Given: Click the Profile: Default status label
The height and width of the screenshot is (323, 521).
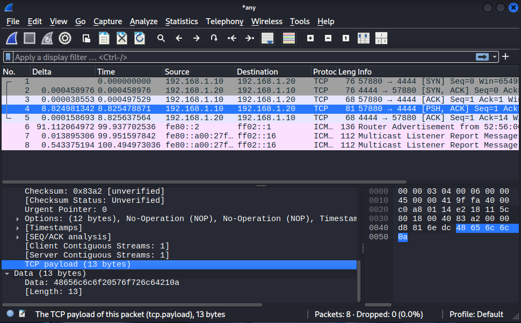Looking at the screenshot, I should pos(476,314).
